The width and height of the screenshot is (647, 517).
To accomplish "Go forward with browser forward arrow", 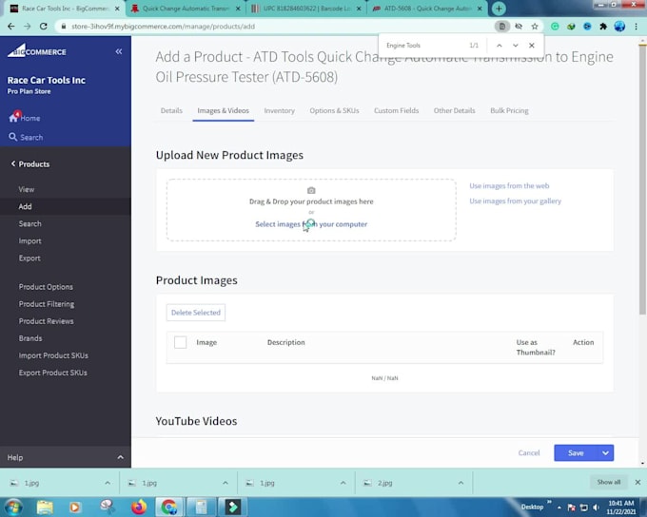I will pos(28,27).
